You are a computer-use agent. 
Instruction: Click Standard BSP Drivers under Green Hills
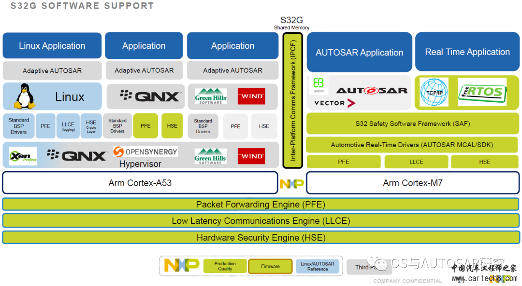coord(203,126)
